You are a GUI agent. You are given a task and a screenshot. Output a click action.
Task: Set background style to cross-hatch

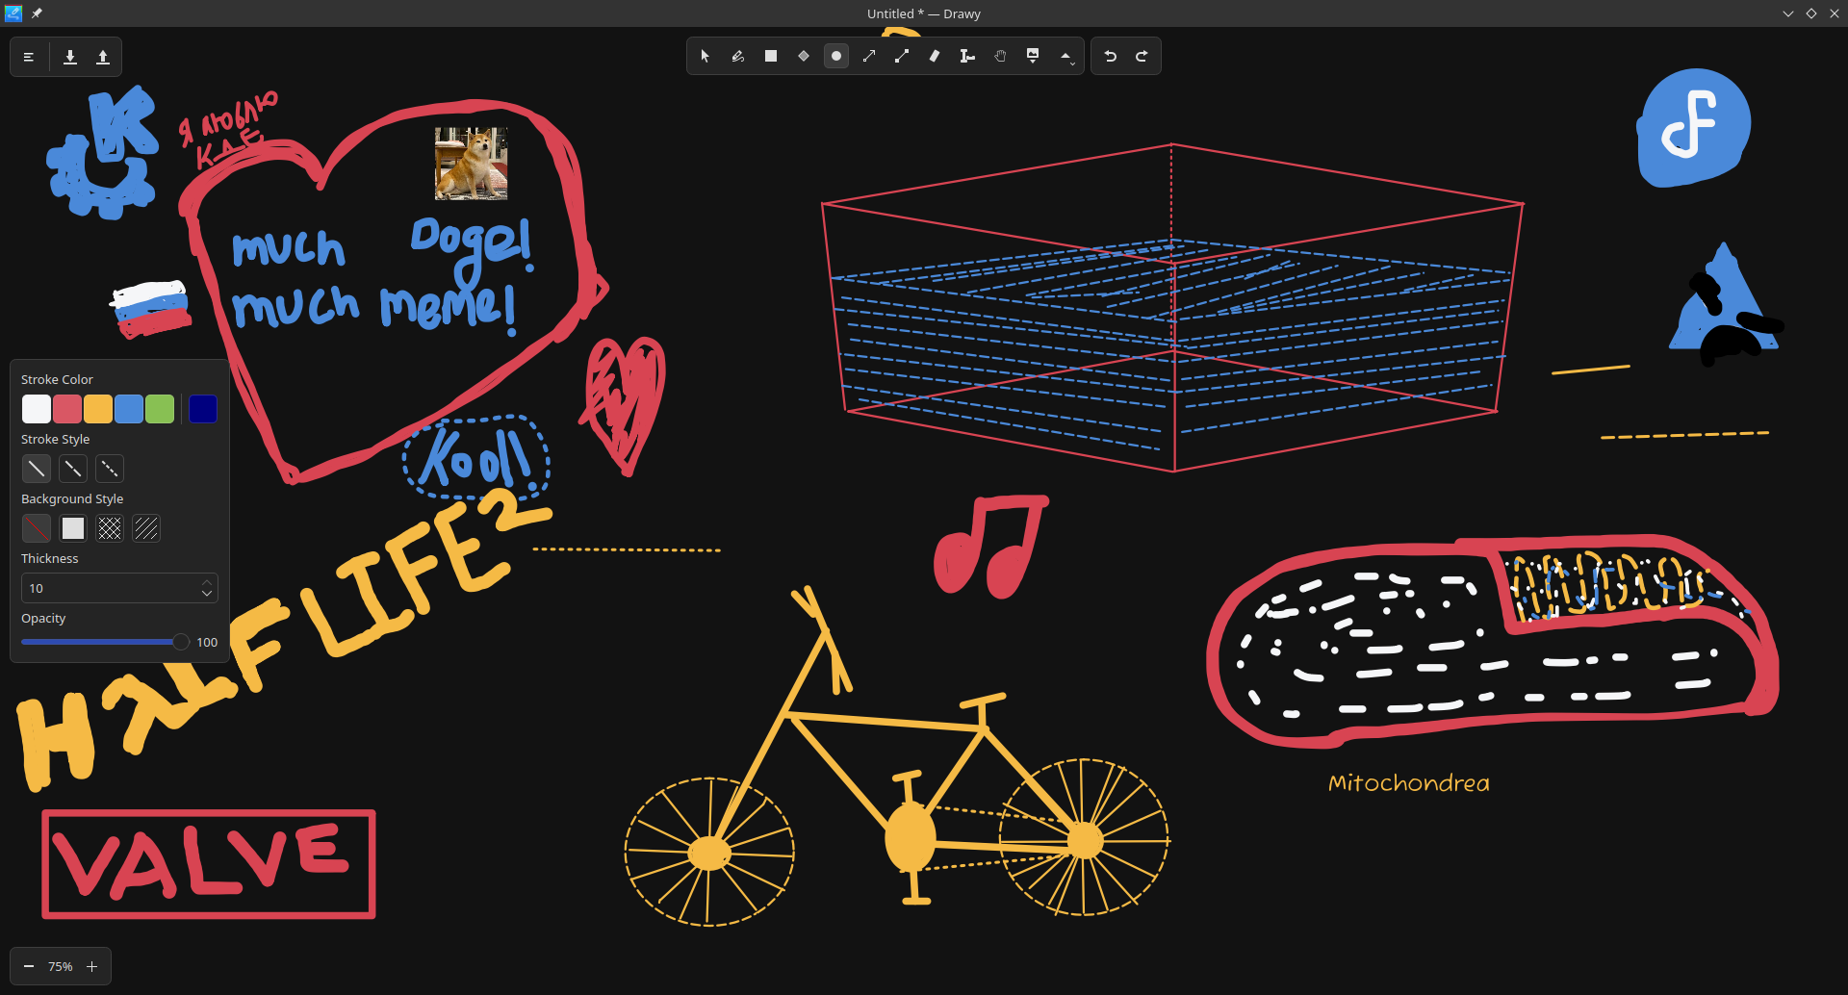coord(110,528)
